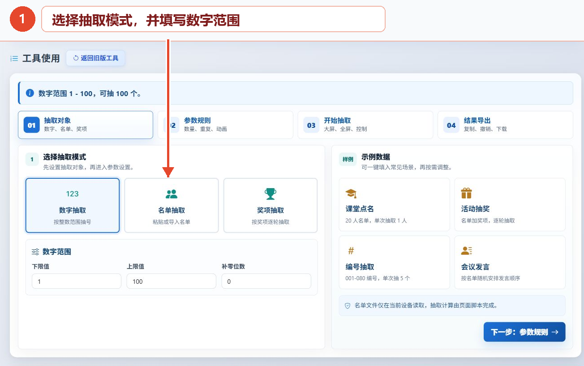Click the 工具使用 heading text

click(41, 59)
